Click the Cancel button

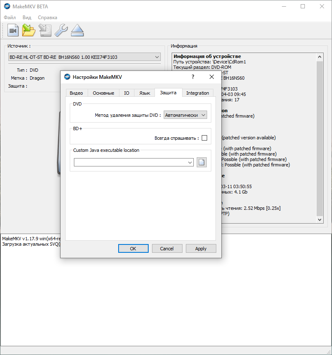tap(167, 249)
